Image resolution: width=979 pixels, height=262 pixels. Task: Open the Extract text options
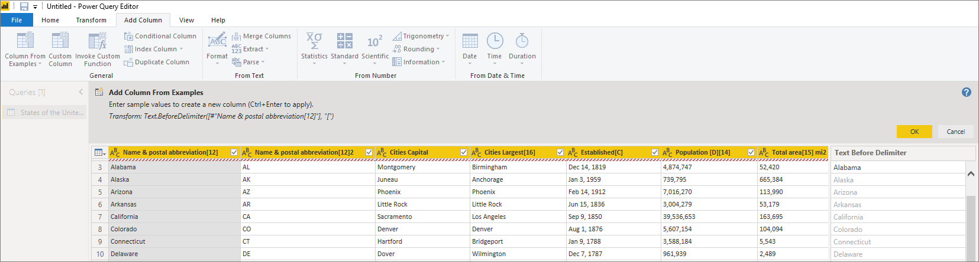pyautogui.click(x=250, y=49)
